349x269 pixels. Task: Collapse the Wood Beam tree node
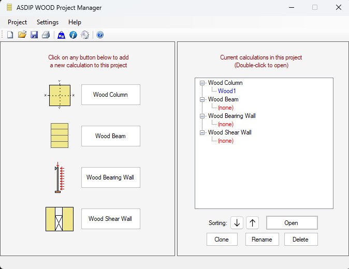(202, 99)
